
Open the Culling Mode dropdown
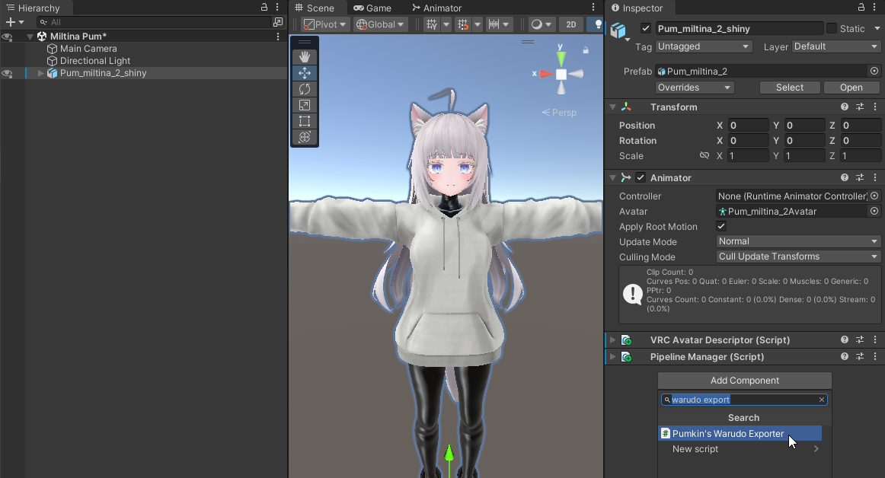798,257
